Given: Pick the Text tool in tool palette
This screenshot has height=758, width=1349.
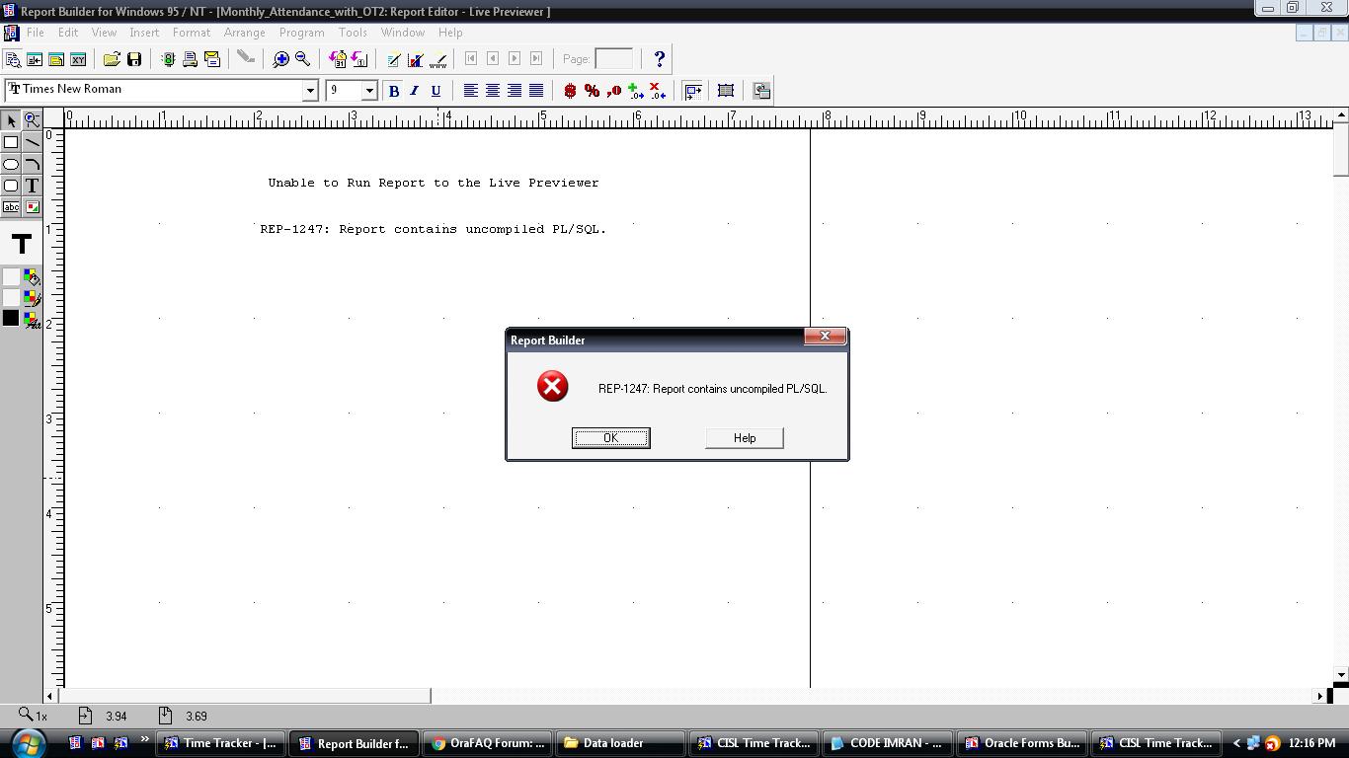Looking at the screenshot, I should [33, 186].
